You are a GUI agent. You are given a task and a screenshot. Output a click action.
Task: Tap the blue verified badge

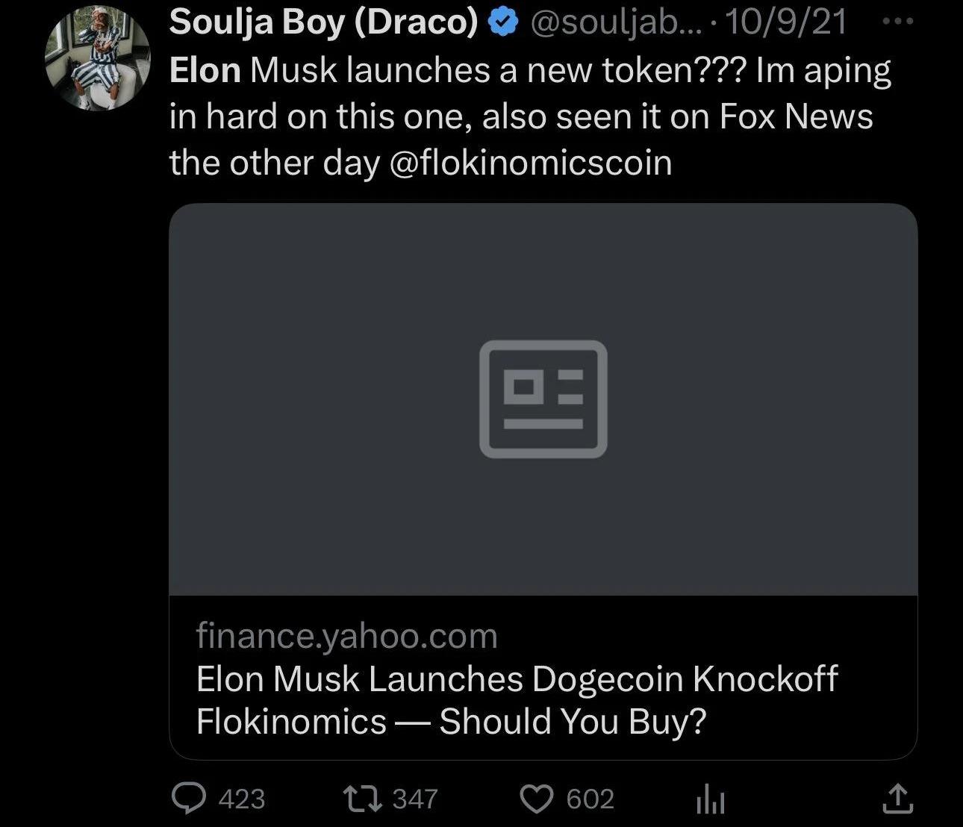[504, 23]
